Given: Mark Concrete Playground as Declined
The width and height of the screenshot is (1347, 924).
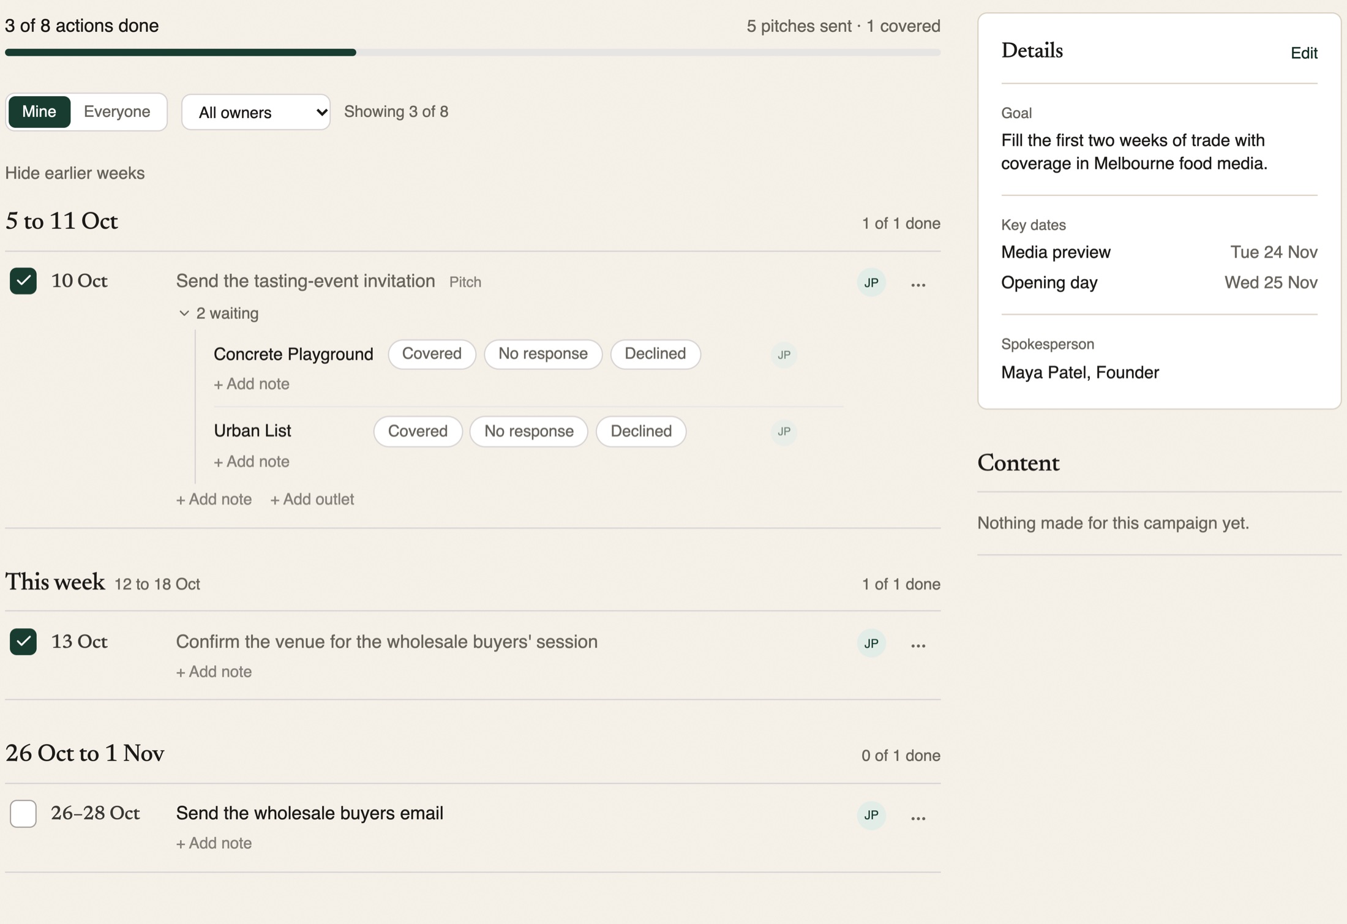Looking at the screenshot, I should (x=655, y=354).
